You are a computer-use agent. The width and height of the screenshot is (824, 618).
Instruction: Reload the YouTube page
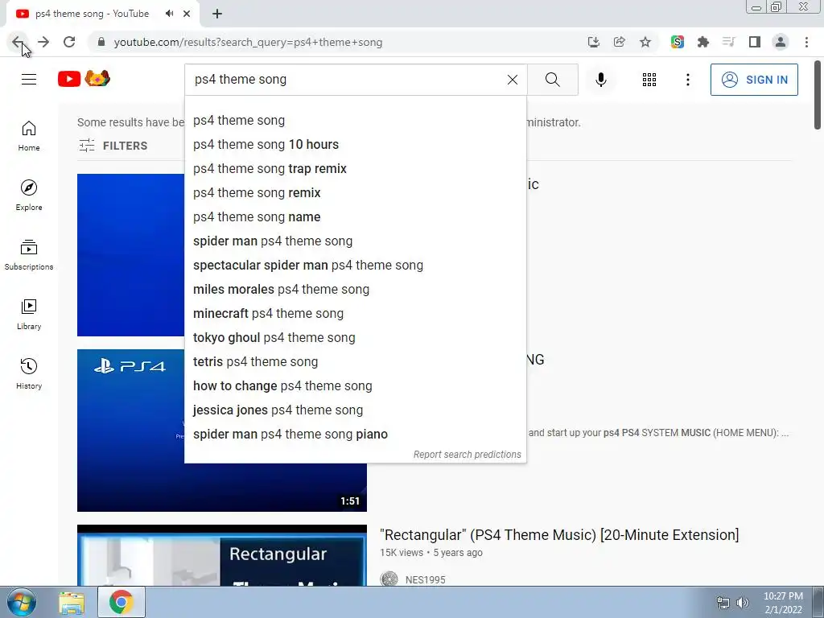click(69, 42)
